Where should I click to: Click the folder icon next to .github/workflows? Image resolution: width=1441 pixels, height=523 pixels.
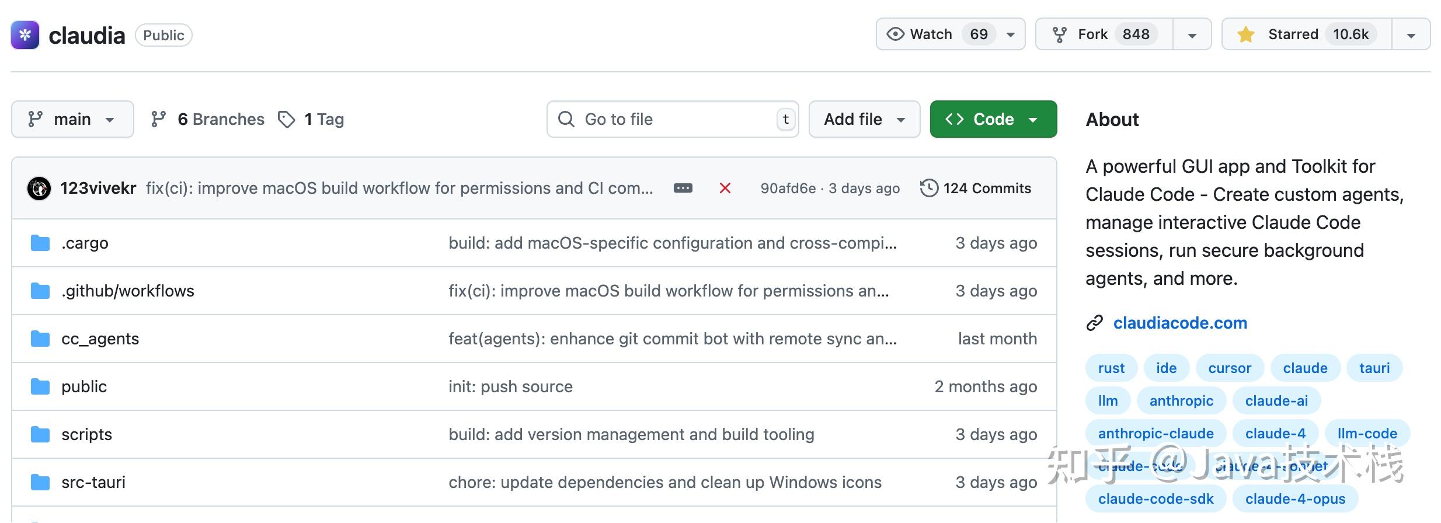tap(40, 291)
